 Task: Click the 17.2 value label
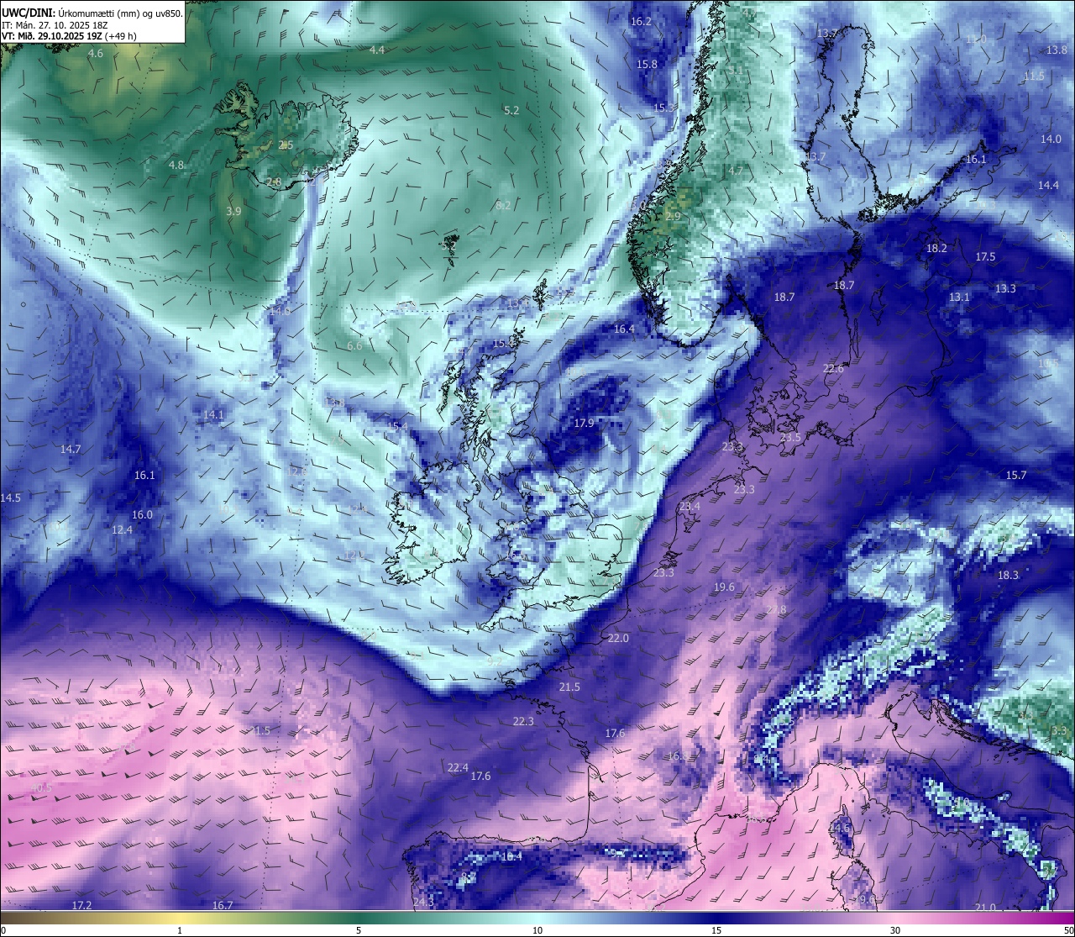pyautogui.click(x=81, y=906)
